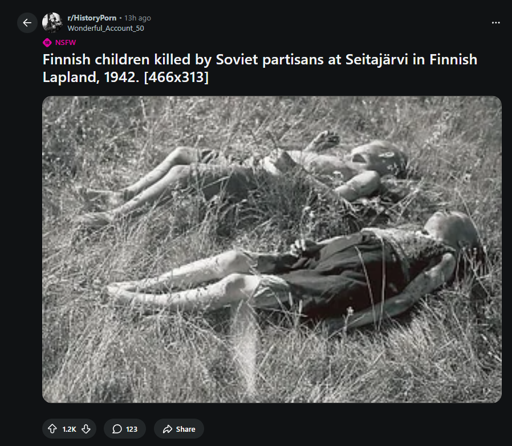Click the pink 18+ NSFW badge icon

(47, 42)
